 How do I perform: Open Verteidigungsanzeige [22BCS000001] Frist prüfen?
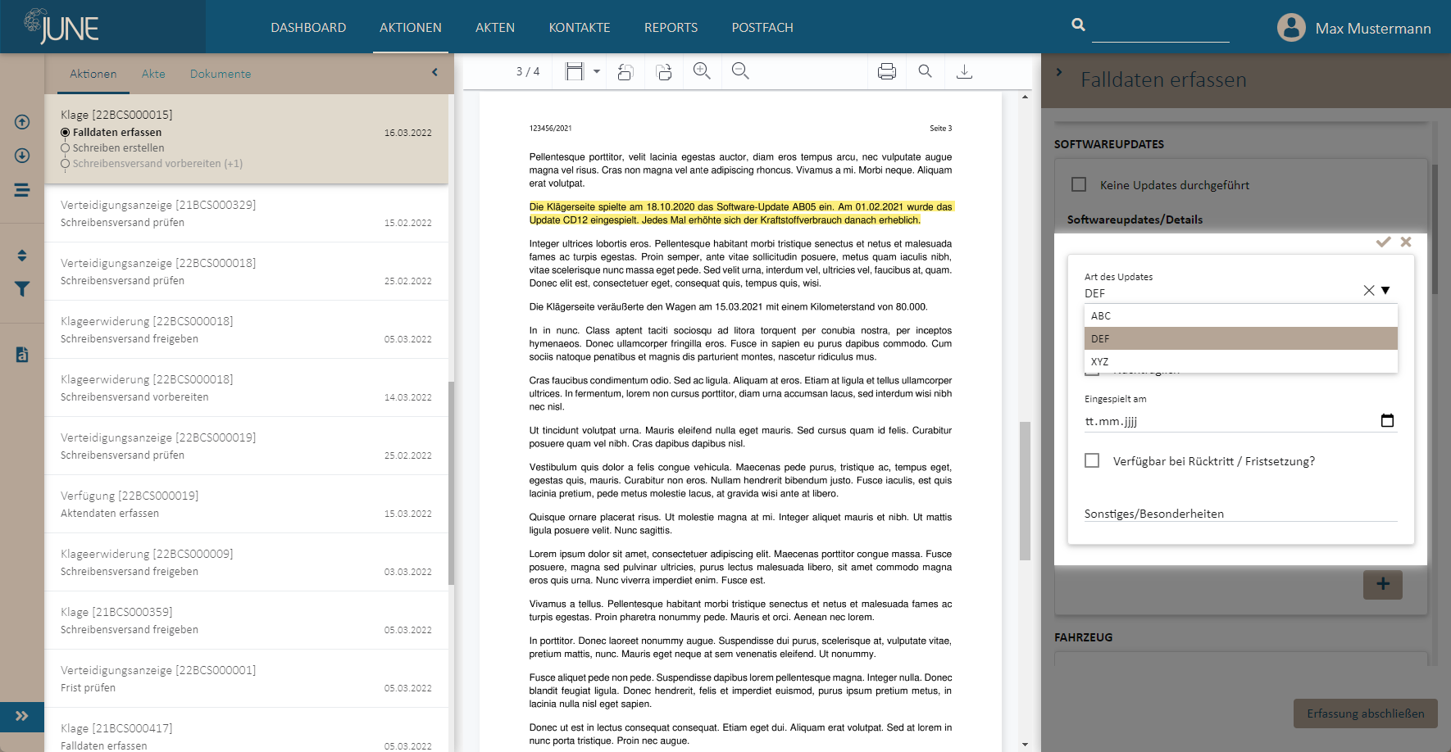tap(246, 678)
